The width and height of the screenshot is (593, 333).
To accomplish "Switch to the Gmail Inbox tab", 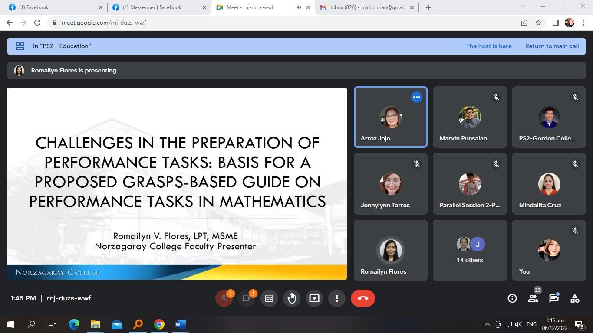I will tap(366, 7).
